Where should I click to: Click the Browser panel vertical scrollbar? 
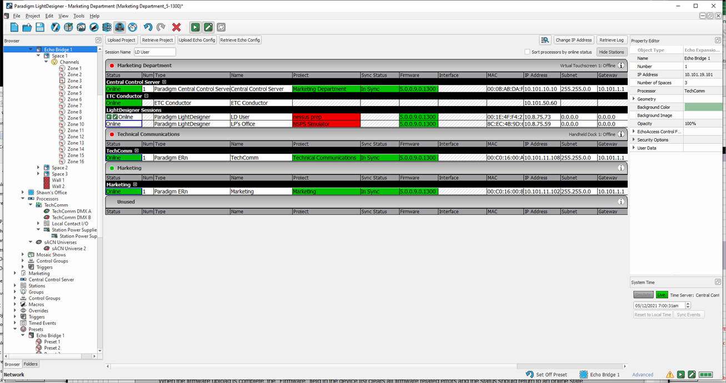tap(100, 200)
